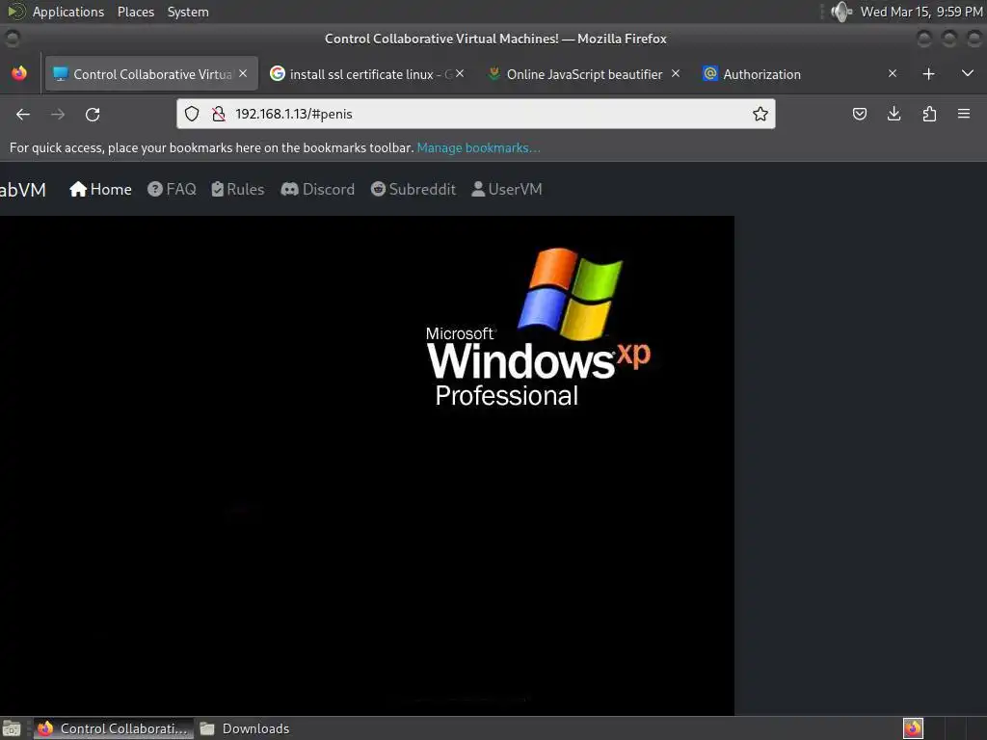987x740 pixels.
Task: Click the show desktop icon in bottom panel
Action: 12,728
